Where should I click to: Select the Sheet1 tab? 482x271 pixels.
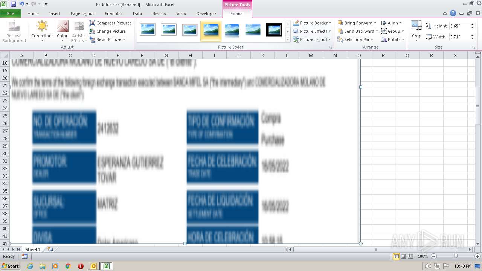pyautogui.click(x=32, y=249)
